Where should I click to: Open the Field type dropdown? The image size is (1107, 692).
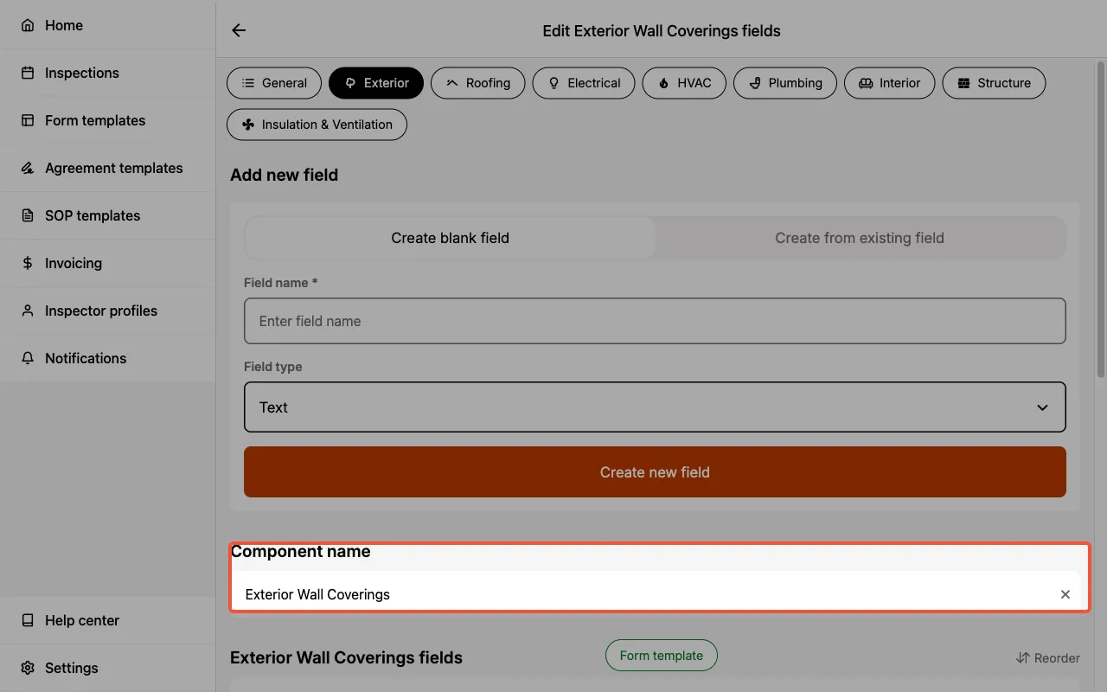point(655,407)
